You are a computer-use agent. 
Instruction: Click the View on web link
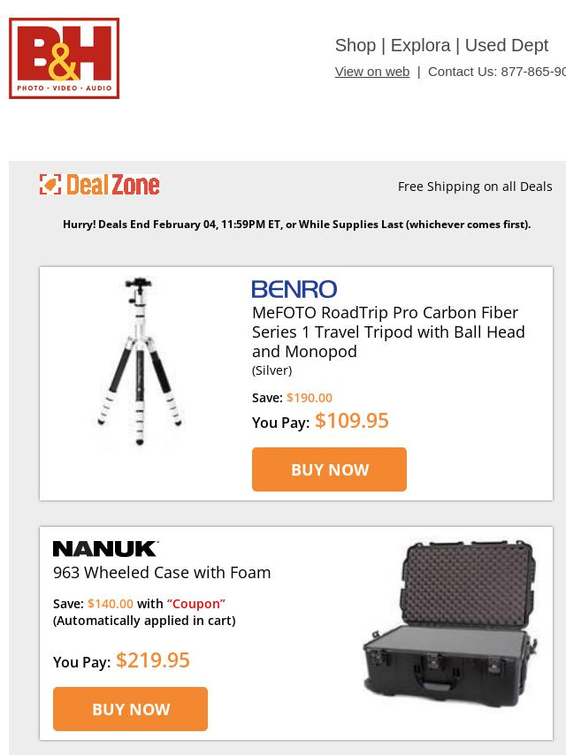pyautogui.click(x=372, y=72)
